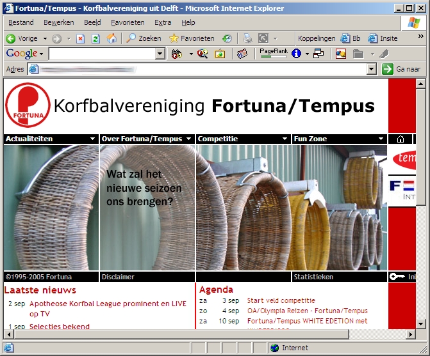Expand the Actualiteiten site menu
The width and height of the screenshot is (430, 356).
tap(93, 139)
